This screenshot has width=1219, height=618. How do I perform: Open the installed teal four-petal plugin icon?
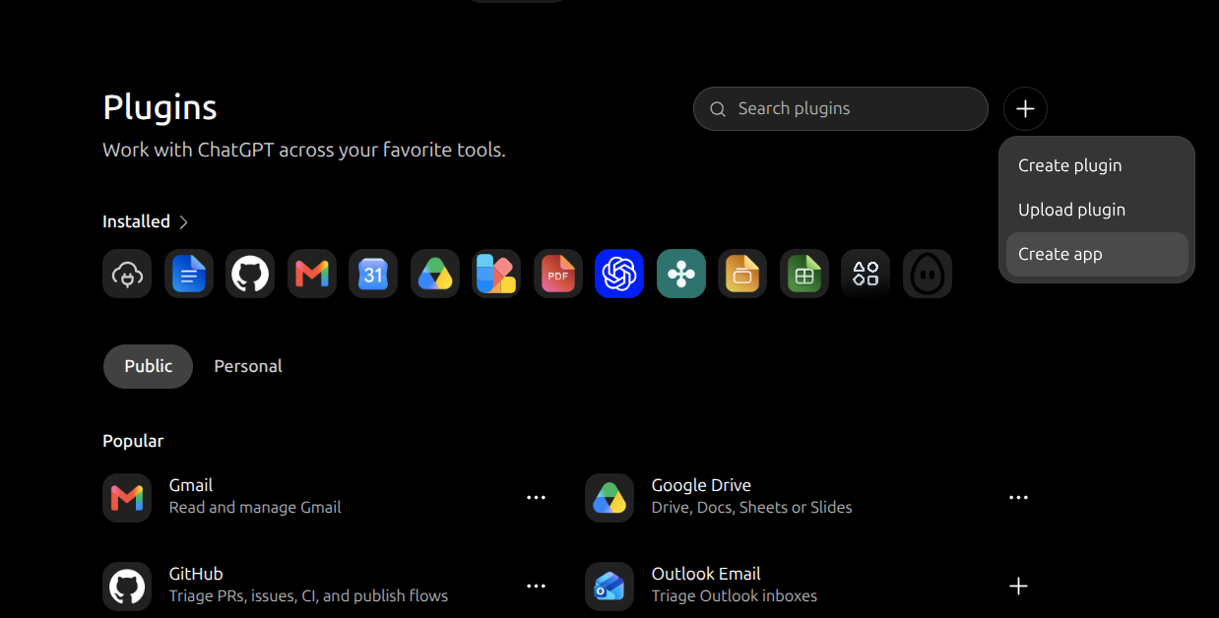pos(681,274)
